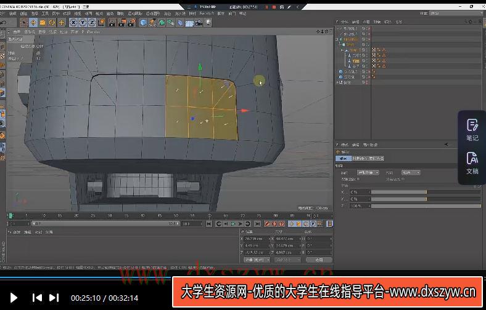This screenshot has width=486, height=310.
Task: Collapse the orange highlighted parent object
Action: click(x=337, y=39)
